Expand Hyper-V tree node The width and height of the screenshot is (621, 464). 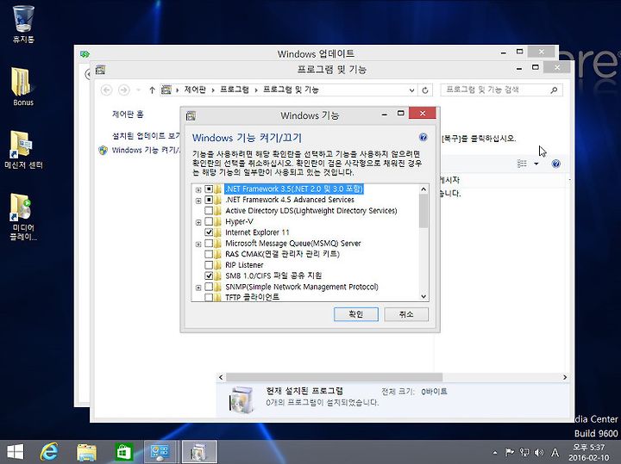click(198, 222)
